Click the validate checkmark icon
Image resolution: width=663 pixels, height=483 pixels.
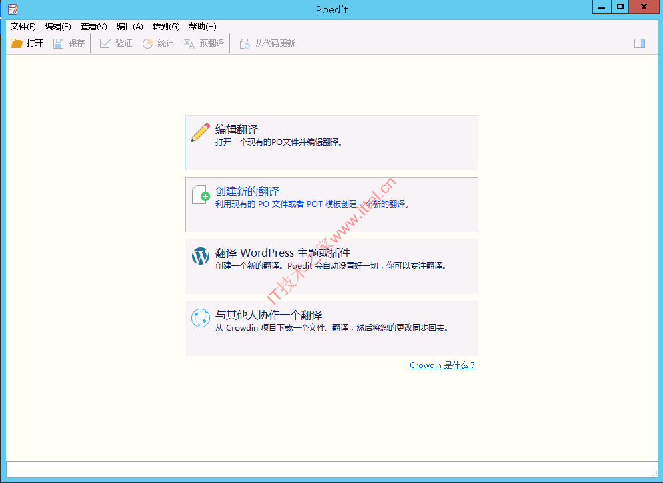(105, 43)
